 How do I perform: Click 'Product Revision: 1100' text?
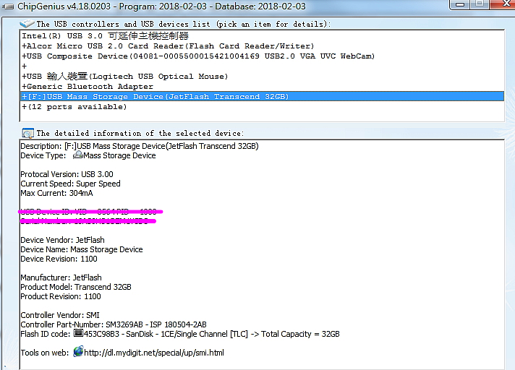pyautogui.click(x=61, y=296)
